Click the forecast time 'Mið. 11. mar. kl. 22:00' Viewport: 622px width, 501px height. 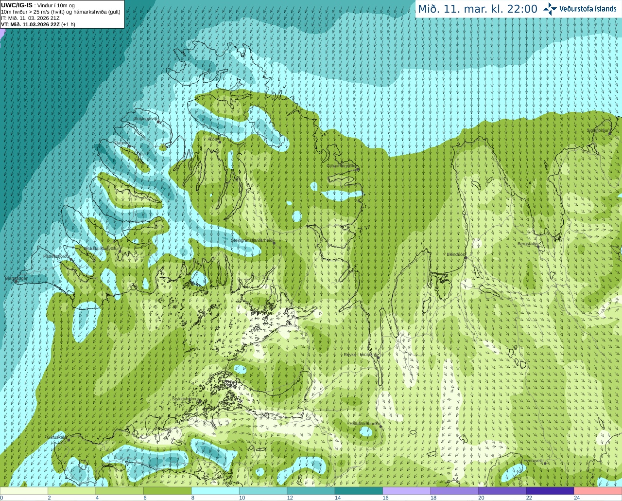tap(478, 9)
